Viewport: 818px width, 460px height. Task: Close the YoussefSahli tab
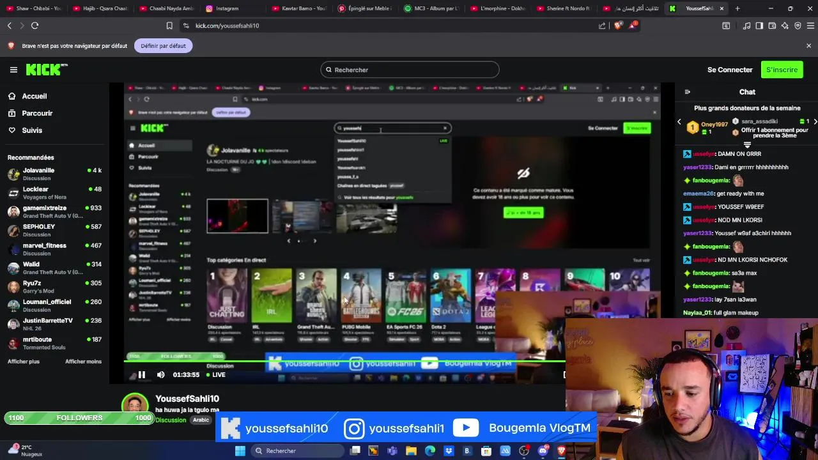(x=722, y=8)
